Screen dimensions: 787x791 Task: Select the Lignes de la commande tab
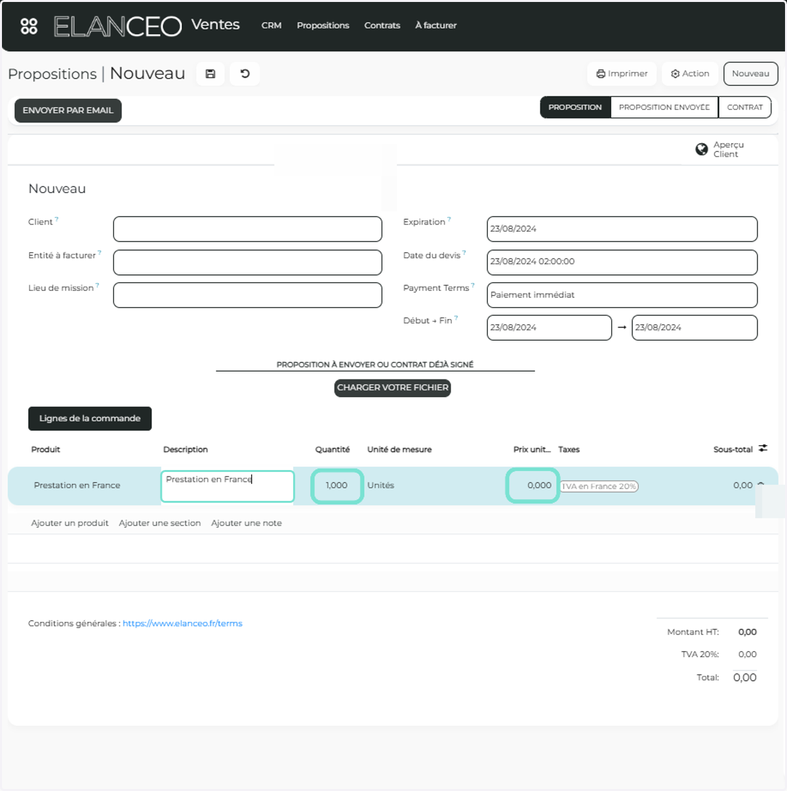(x=90, y=419)
